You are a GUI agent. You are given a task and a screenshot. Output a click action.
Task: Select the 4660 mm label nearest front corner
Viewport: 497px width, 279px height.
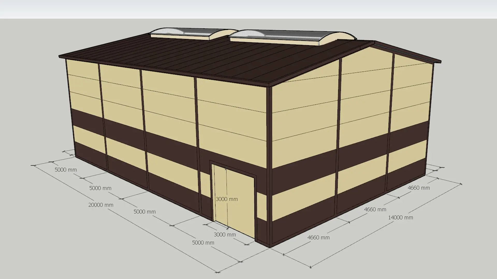(x=318, y=237)
